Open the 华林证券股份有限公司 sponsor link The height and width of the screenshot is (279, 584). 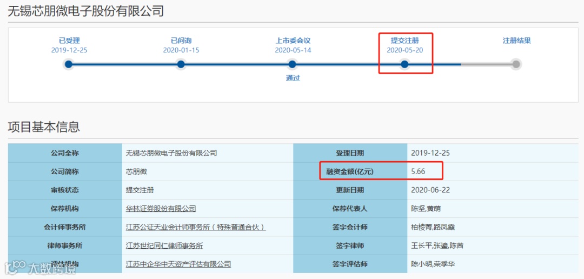[161, 209]
